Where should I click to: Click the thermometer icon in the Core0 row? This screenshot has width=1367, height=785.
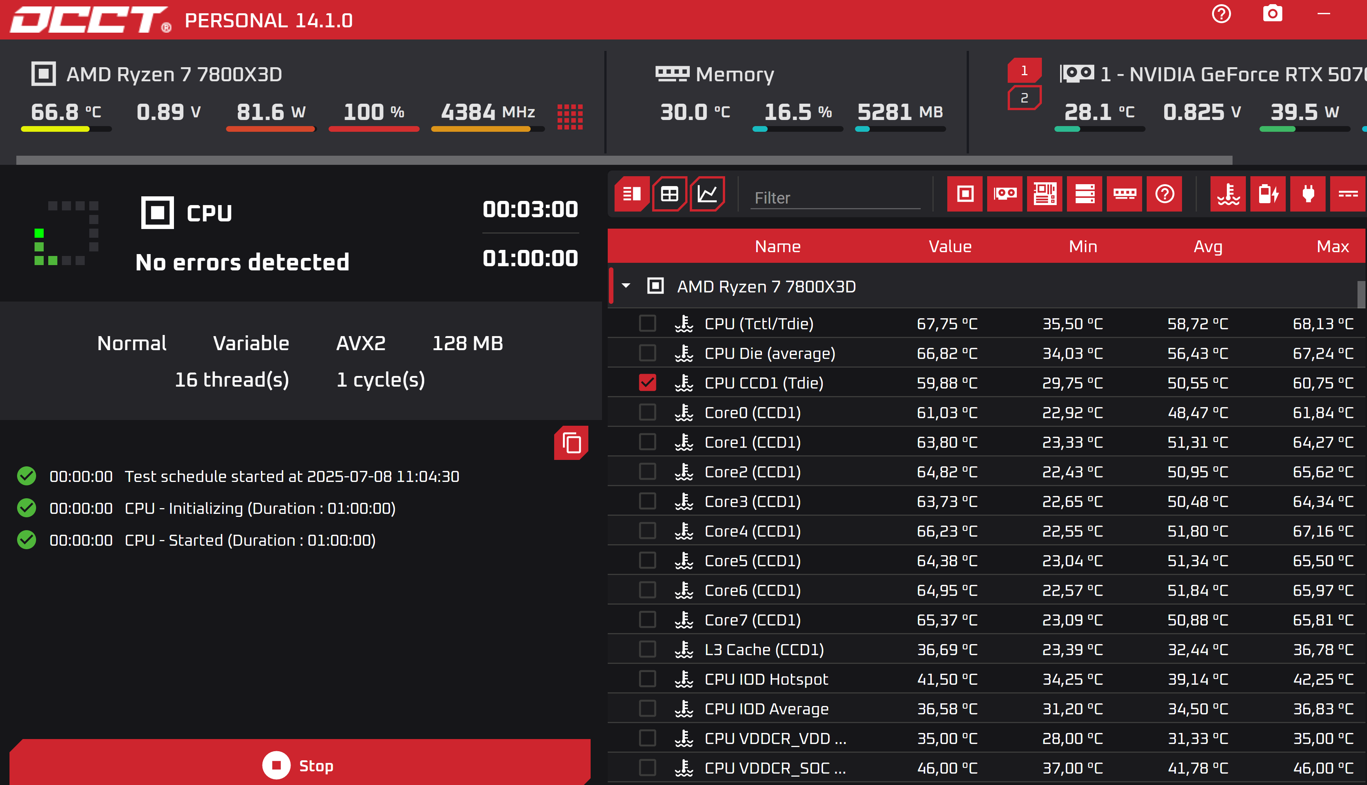[684, 412]
